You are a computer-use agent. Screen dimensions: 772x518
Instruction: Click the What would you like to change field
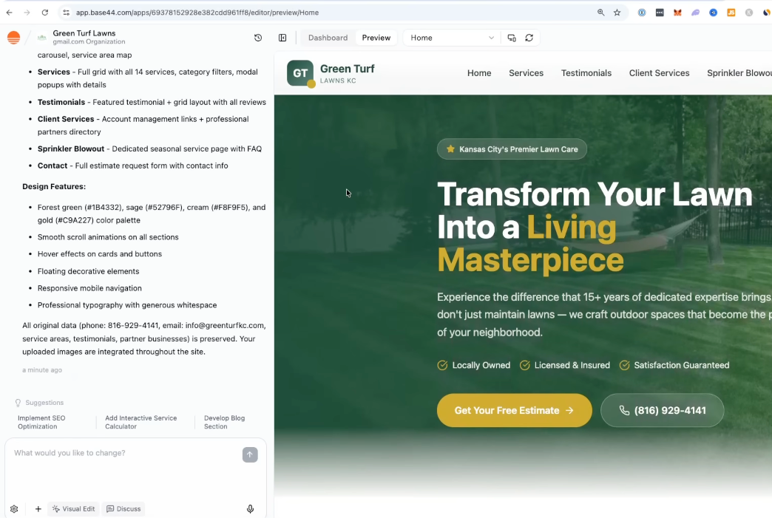[111, 453]
